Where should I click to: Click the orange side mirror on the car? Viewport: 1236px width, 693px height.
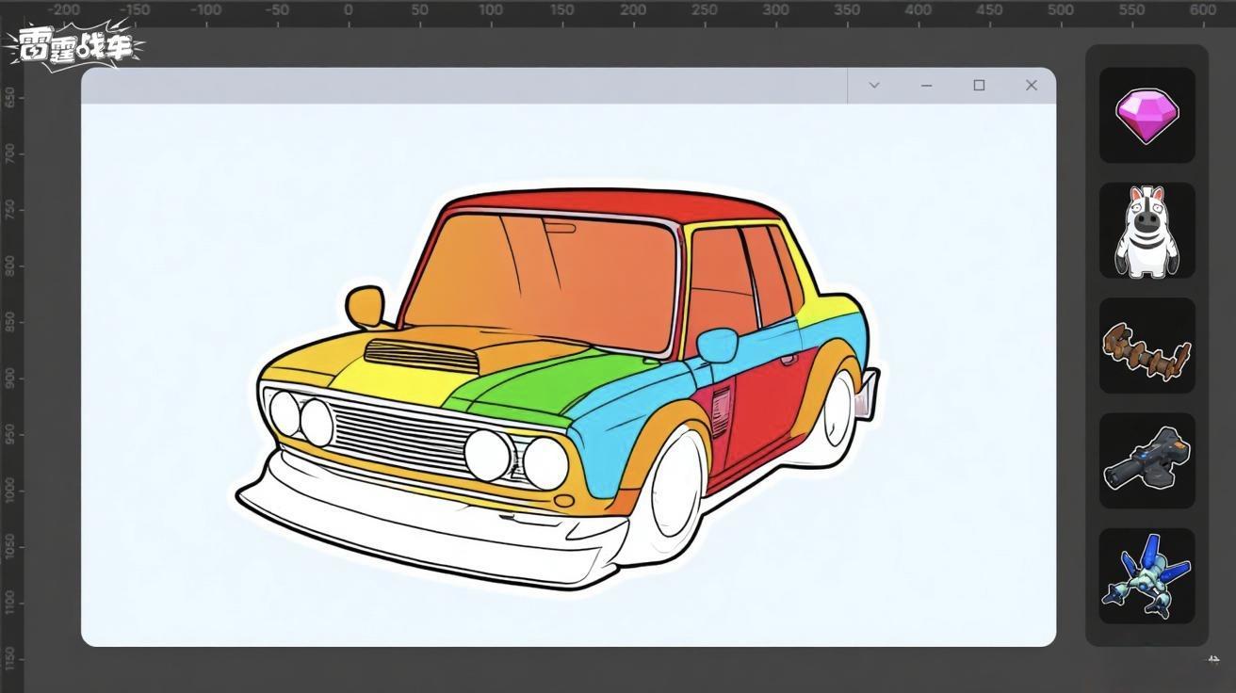point(365,306)
